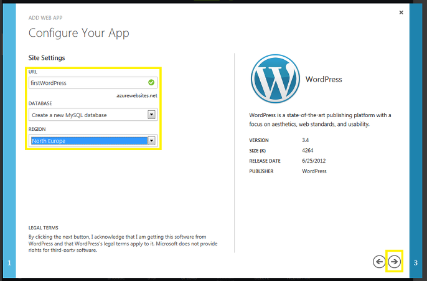427x281 pixels.
Task: Select the release date 6/25/2012
Action: pos(314,161)
